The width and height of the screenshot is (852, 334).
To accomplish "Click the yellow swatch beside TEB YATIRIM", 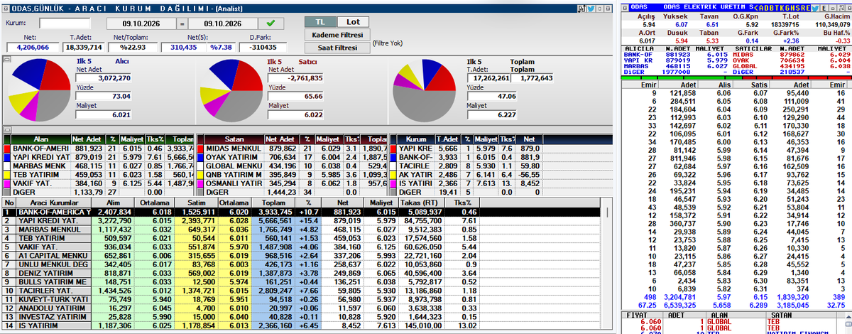I will [6, 174].
